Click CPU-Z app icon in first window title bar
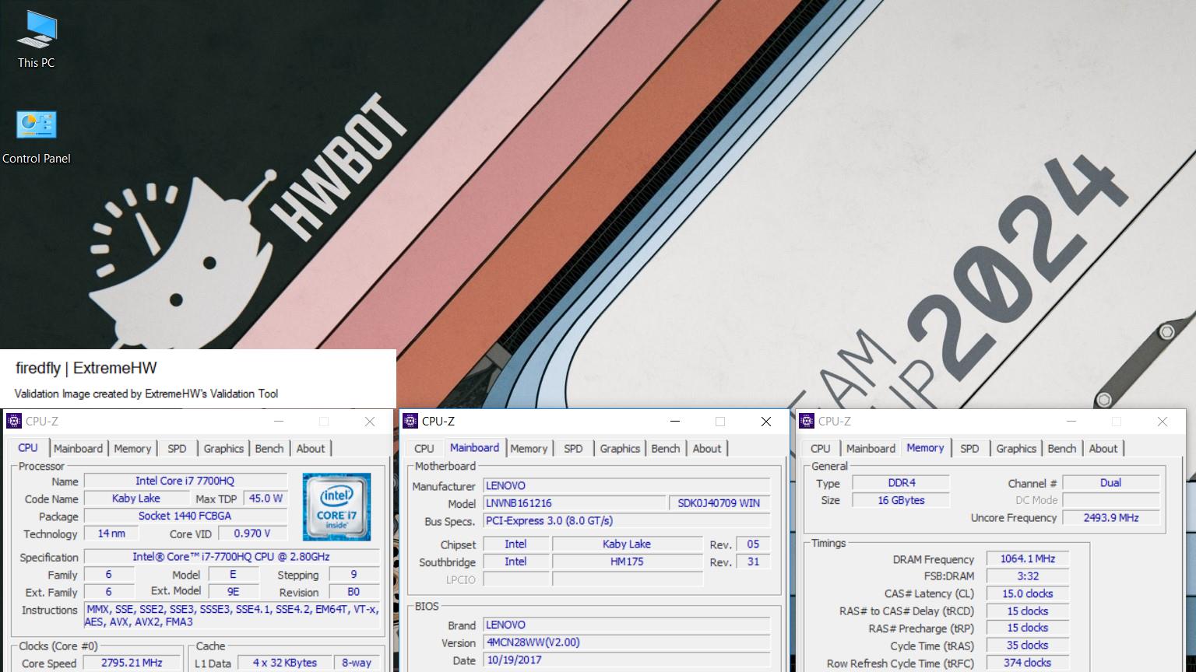Image resolution: width=1196 pixels, height=672 pixels. [x=14, y=421]
